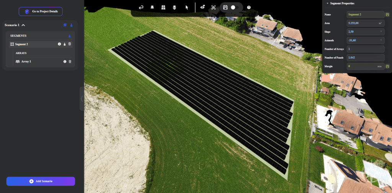Click the duplicate scenario icon
This screenshot has height=193, width=392.
(65, 25)
